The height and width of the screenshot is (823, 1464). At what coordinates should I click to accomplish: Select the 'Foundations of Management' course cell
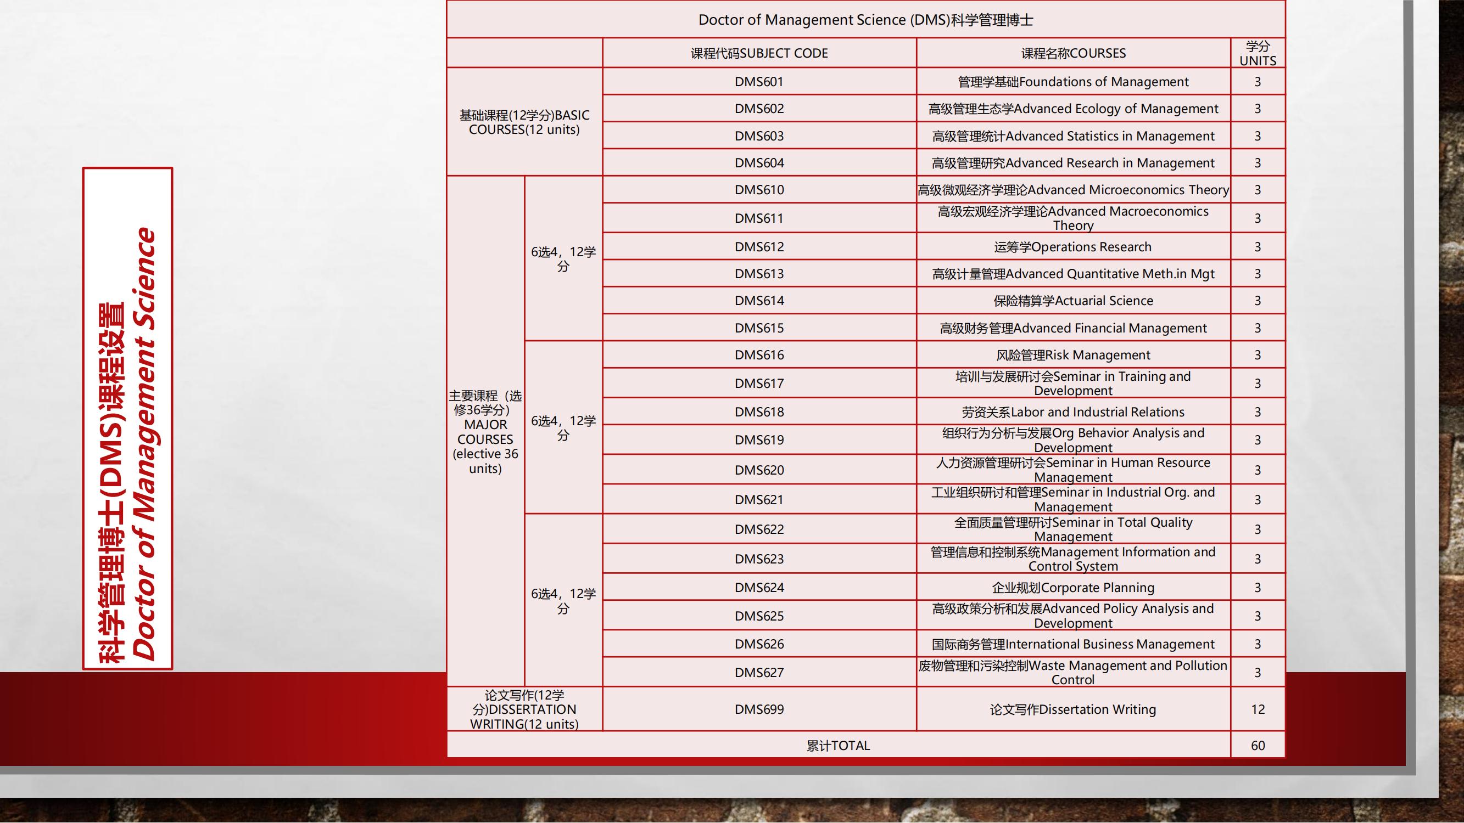[1073, 81]
